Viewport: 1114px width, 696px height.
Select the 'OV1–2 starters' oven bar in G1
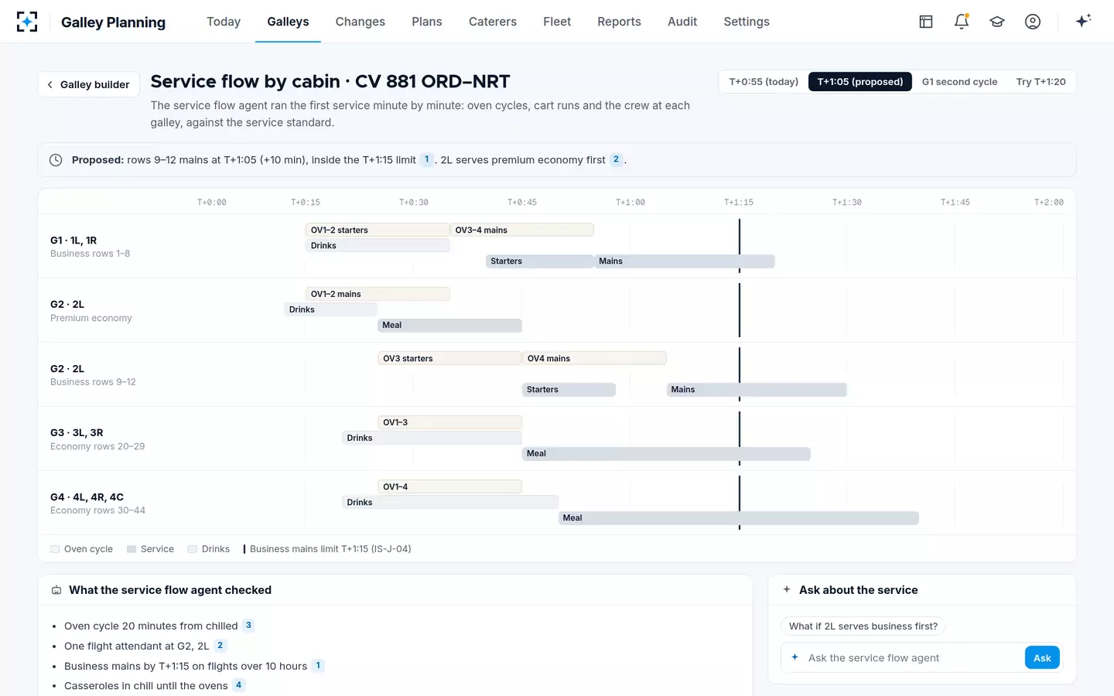point(378,230)
